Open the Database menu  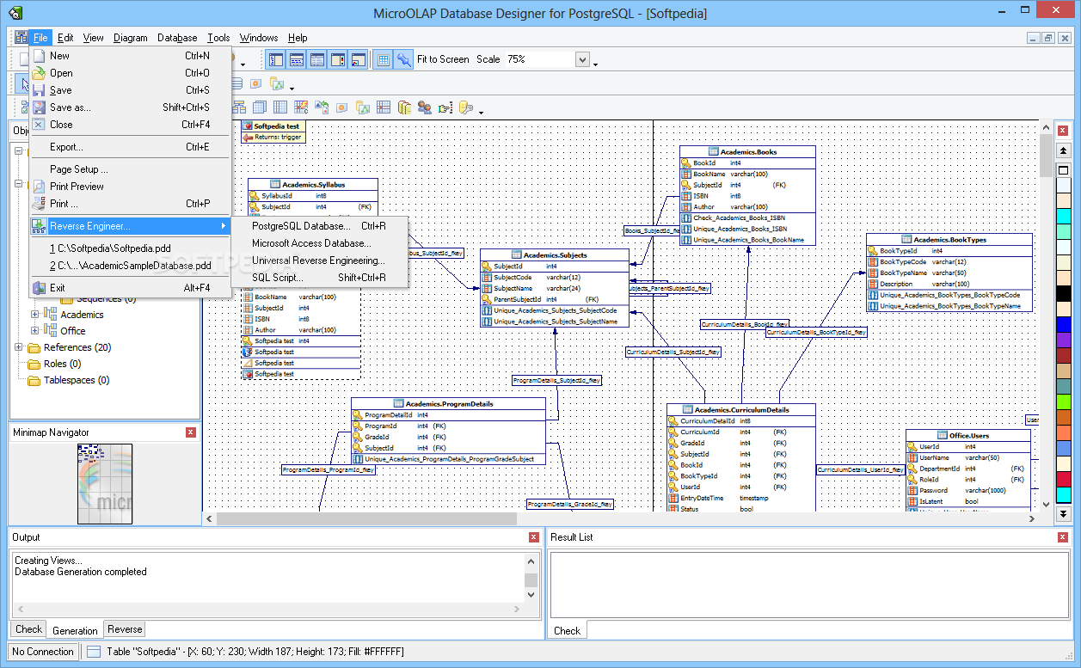[x=177, y=38]
